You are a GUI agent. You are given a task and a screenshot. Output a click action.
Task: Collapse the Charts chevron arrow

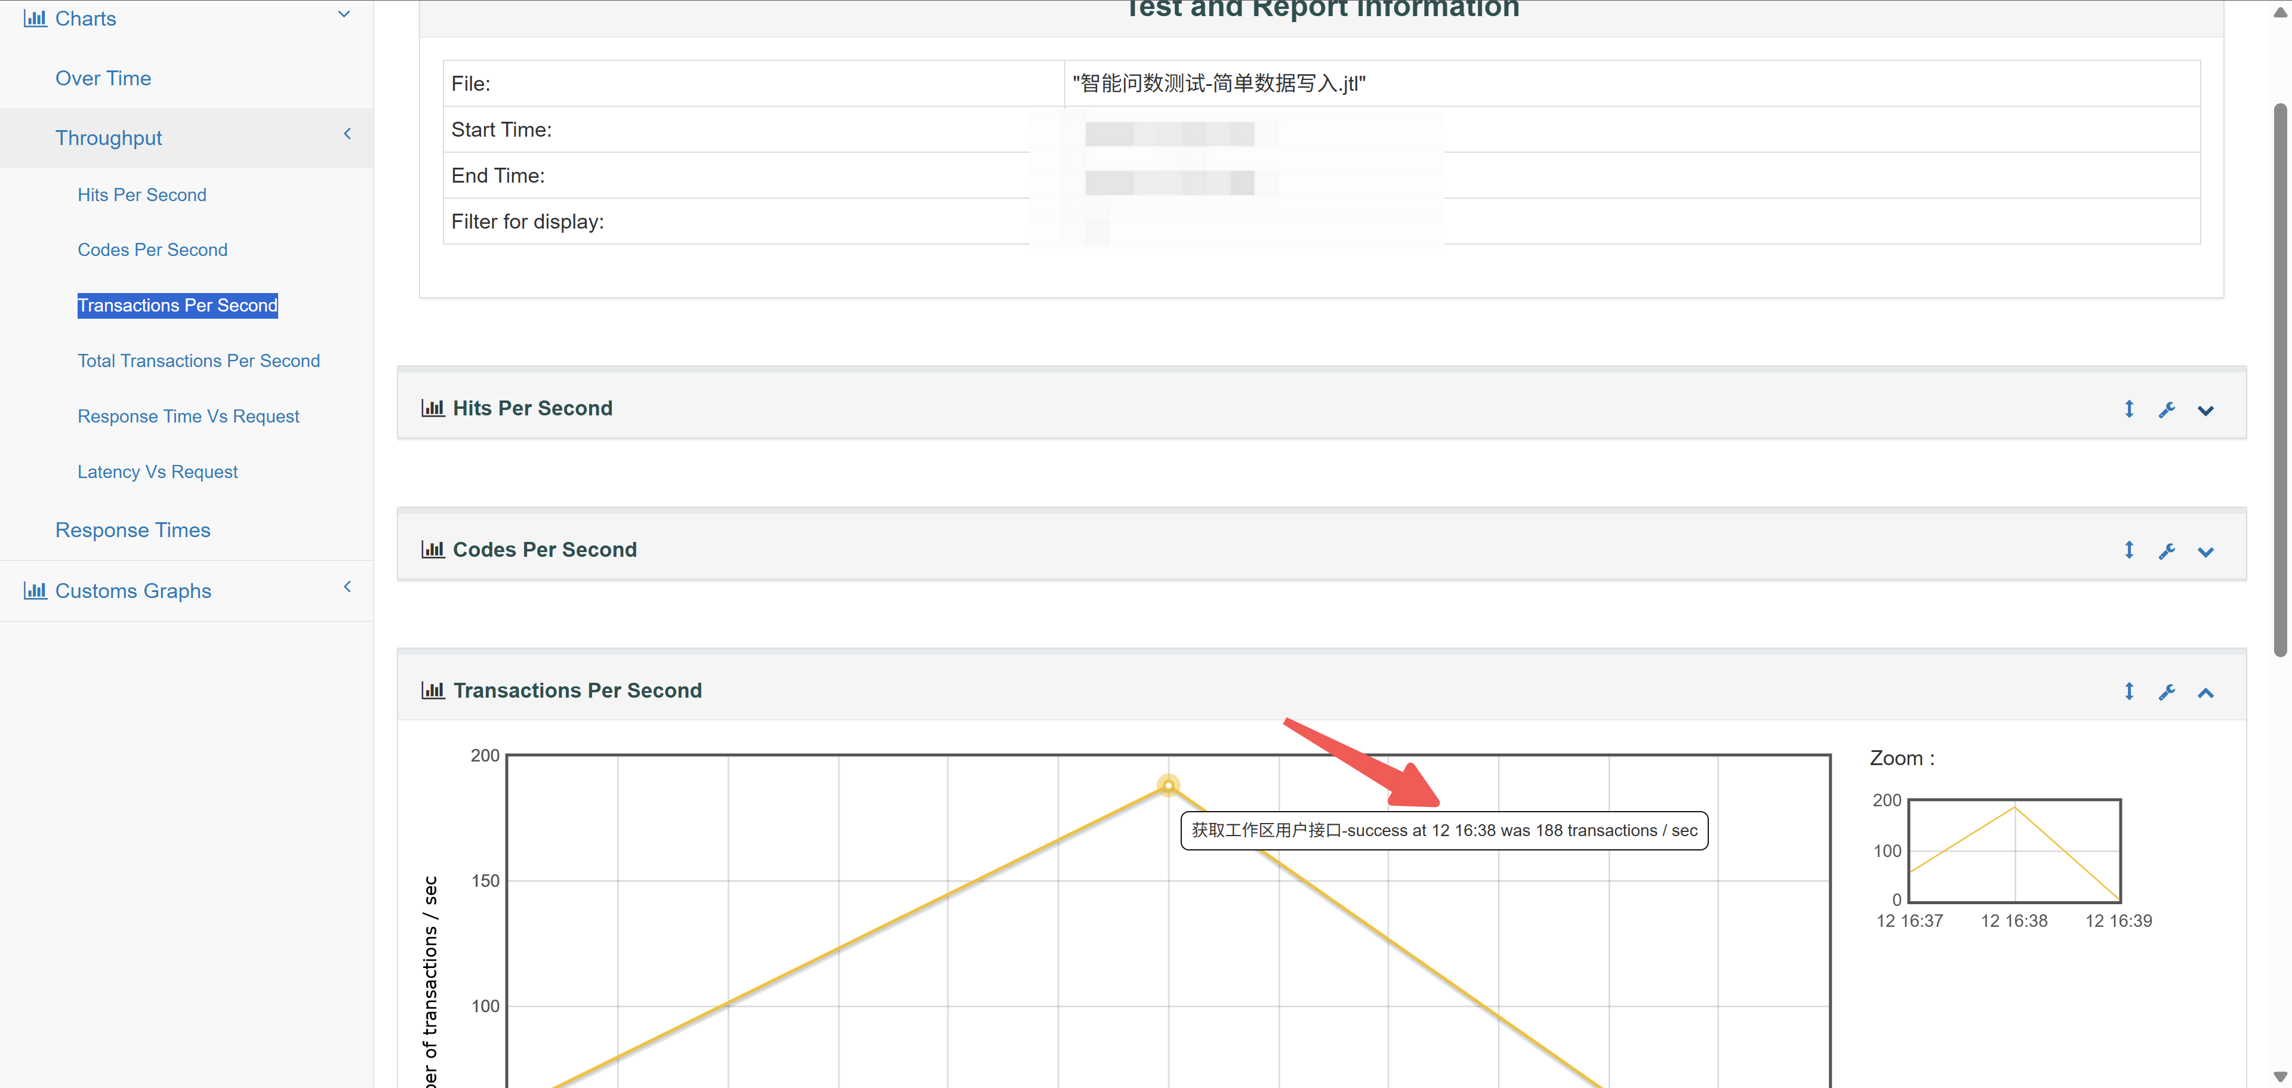344,14
